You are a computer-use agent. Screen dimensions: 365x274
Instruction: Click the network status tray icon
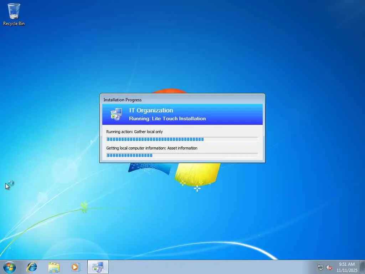320,268
